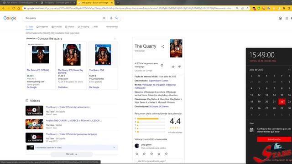This screenshot has width=292, height=164.
Task: Close the 'the quarry - Buscar con Google' tab
Action: pyautogui.click(x=112, y=3)
